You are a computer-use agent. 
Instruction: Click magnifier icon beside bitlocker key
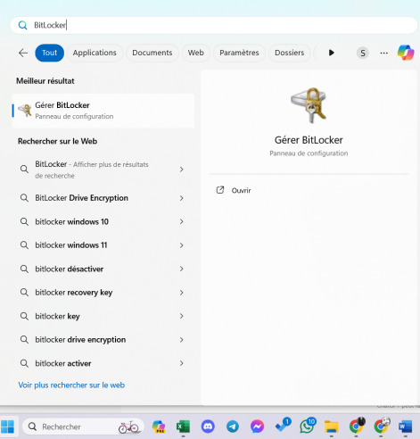[x=24, y=316]
